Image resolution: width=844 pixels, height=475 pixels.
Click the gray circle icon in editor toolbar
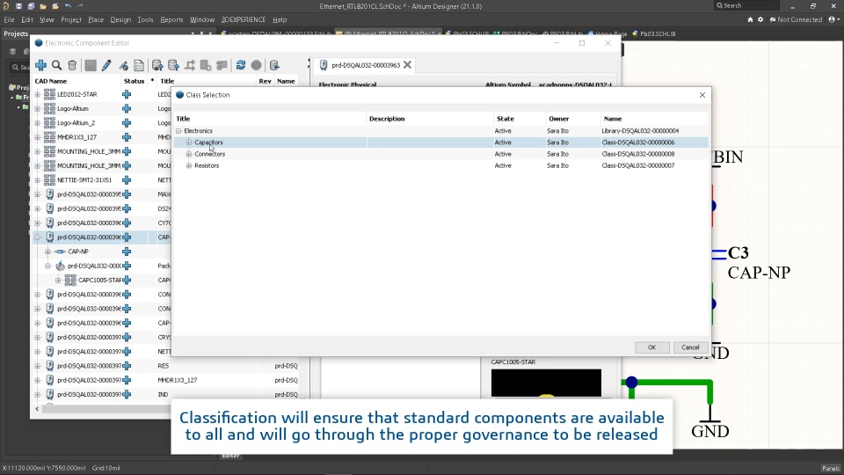pos(256,65)
